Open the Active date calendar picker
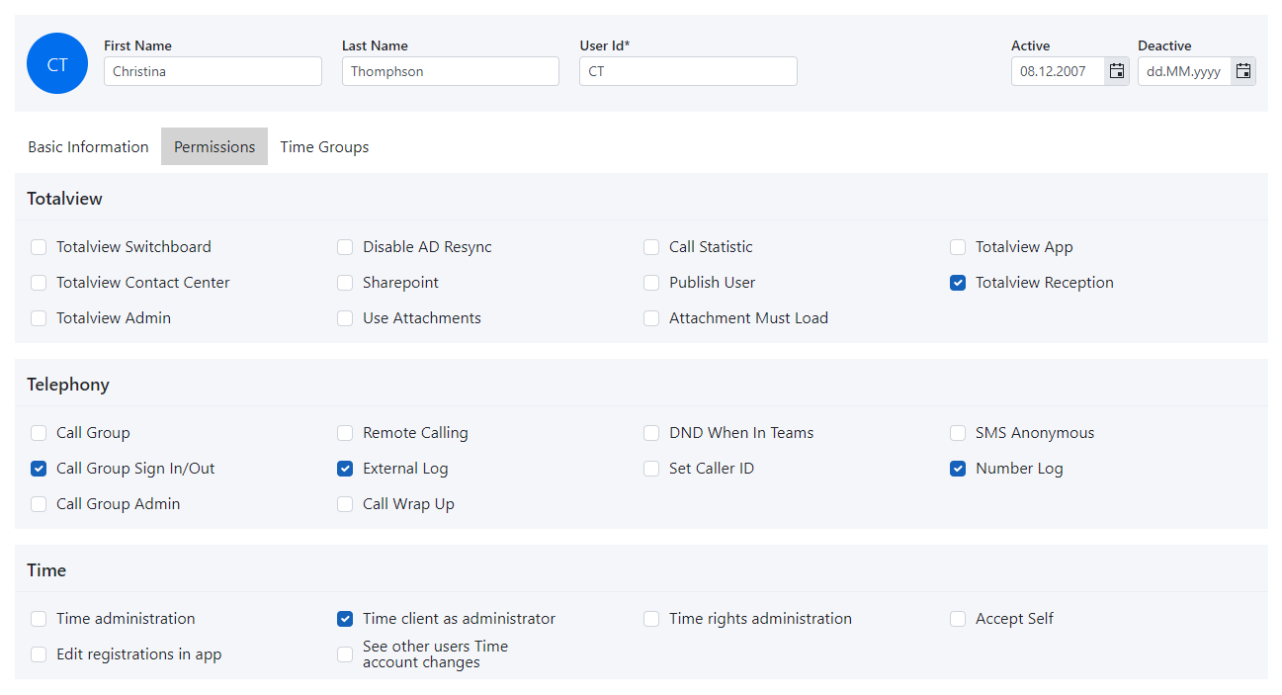This screenshot has width=1282, height=695. [1117, 71]
